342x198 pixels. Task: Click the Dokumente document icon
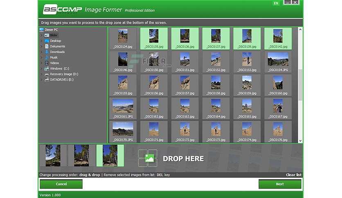pyautogui.click(x=47, y=46)
